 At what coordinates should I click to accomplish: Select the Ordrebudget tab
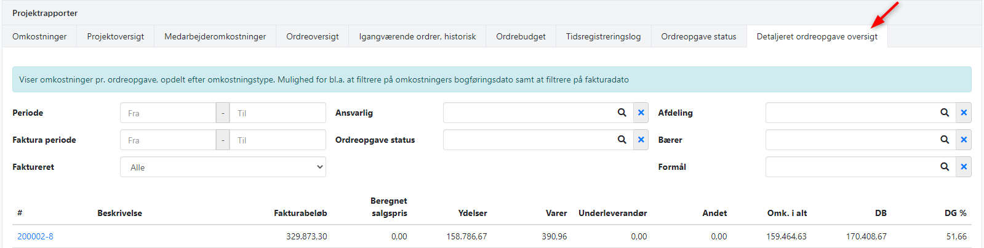(x=521, y=36)
